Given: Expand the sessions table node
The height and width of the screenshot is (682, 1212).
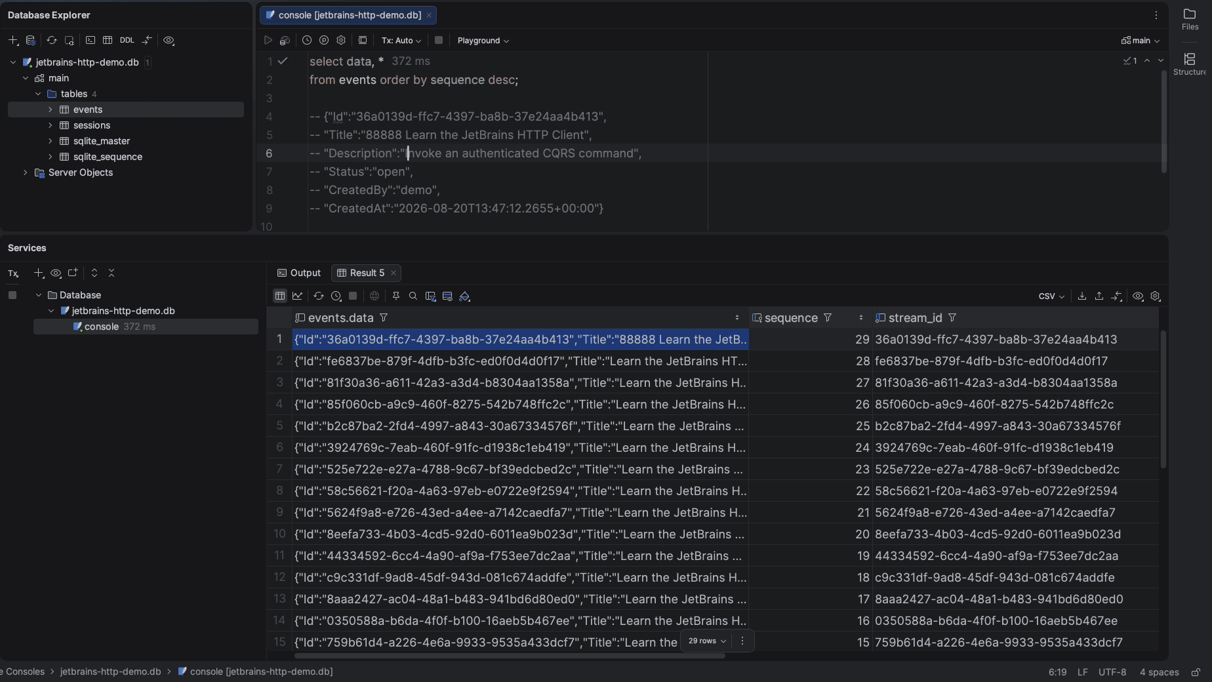Looking at the screenshot, I should click(x=51, y=125).
